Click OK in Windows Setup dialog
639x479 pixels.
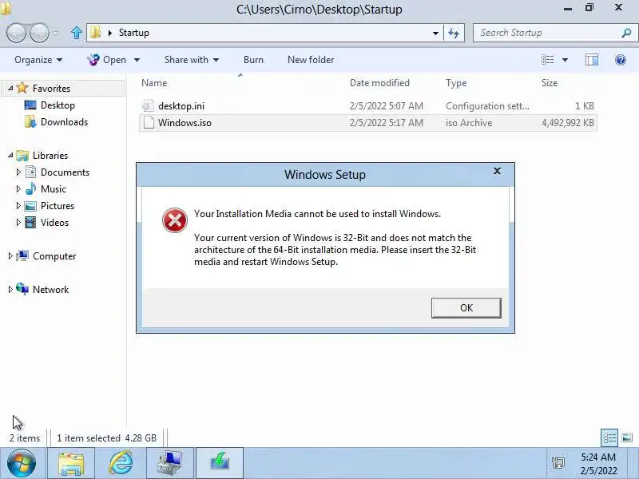tap(466, 308)
